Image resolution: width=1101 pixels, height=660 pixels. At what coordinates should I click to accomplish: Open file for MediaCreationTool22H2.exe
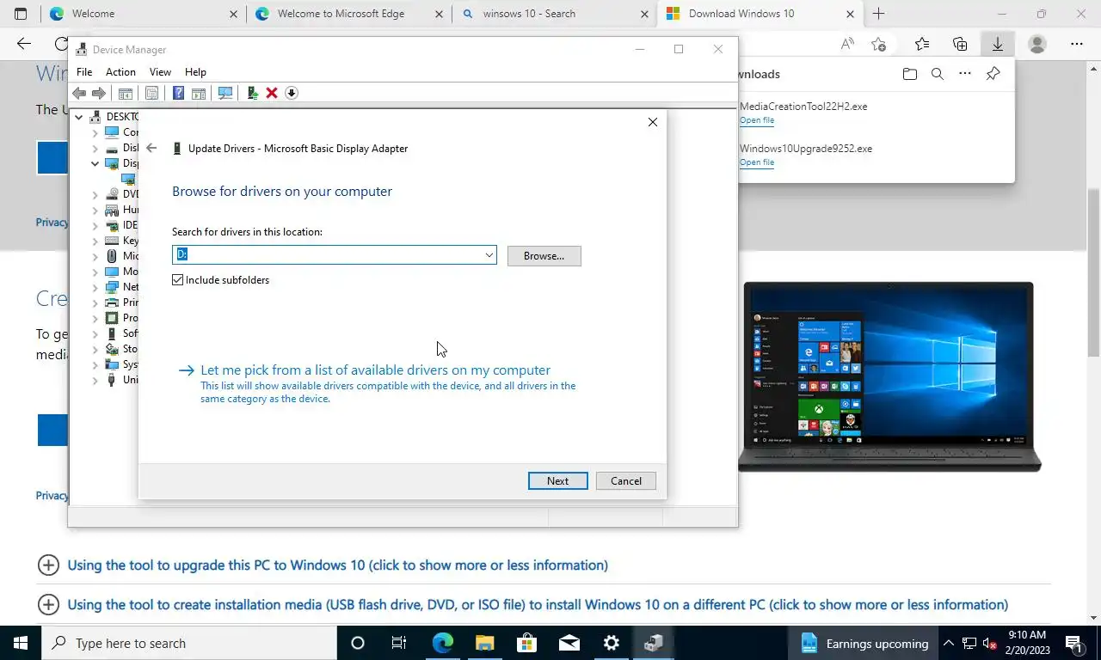pos(757,120)
